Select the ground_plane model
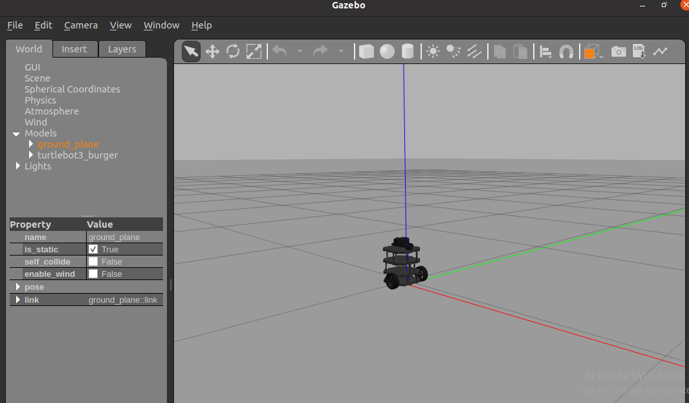 point(68,144)
